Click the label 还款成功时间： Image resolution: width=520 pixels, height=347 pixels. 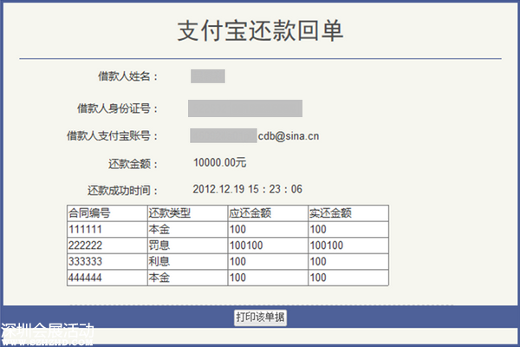pos(123,191)
